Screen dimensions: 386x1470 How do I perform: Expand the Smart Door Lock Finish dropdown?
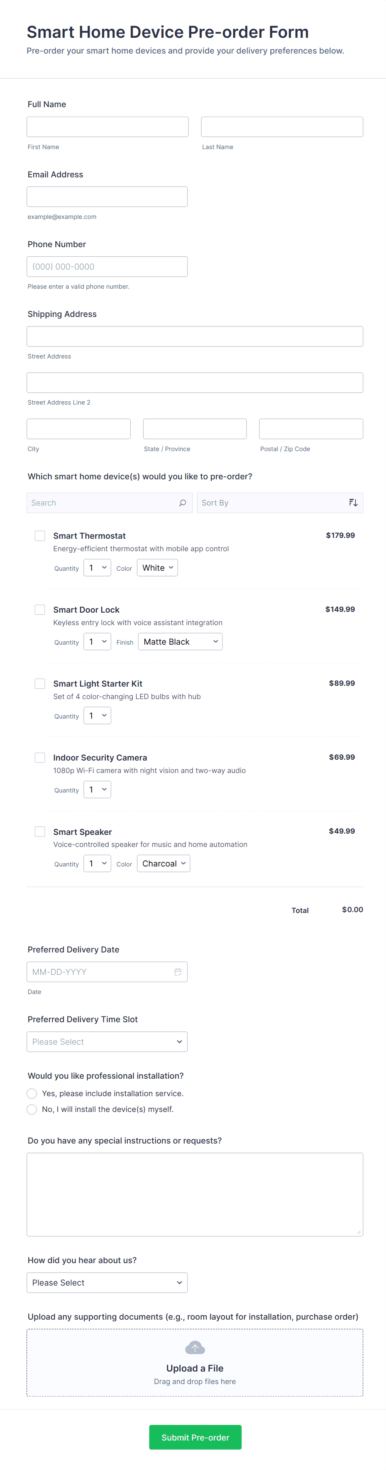pyautogui.click(x=180, y=642)
